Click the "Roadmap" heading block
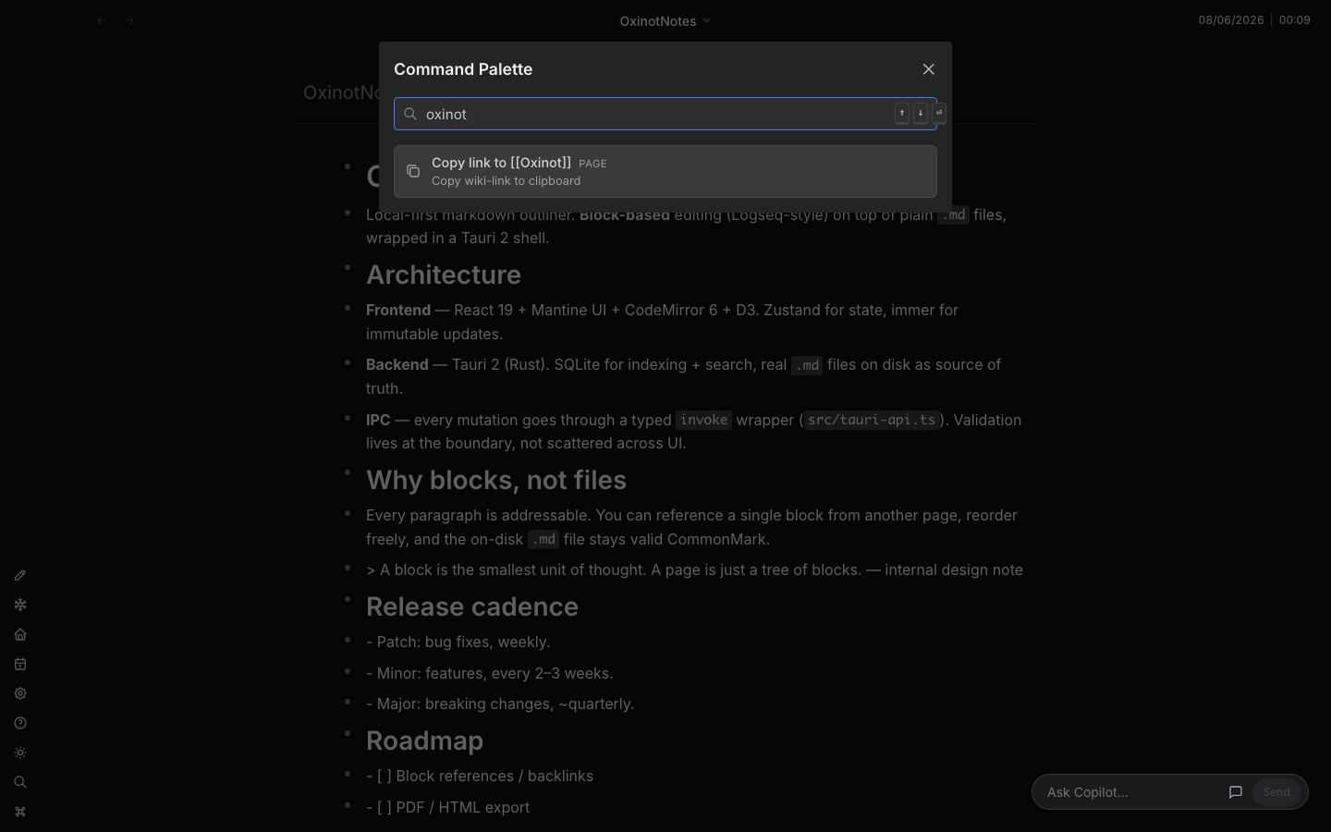1331x832 pixels. [x=425, y=740]
